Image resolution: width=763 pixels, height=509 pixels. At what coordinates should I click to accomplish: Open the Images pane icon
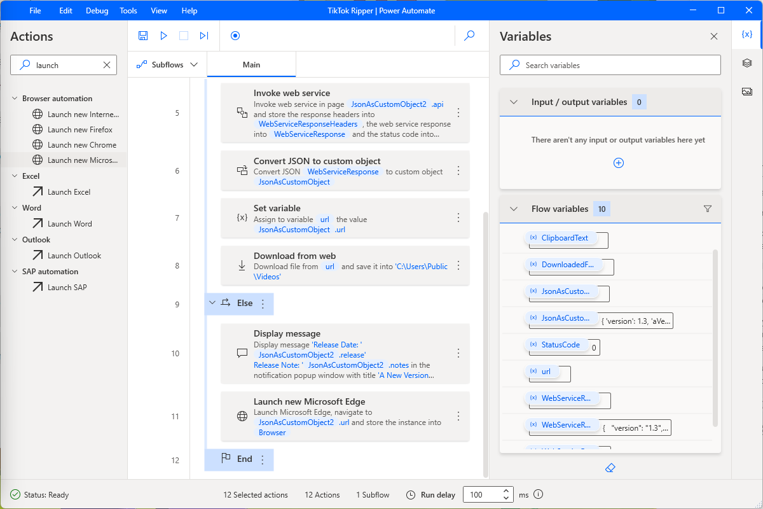coord(747,92)
